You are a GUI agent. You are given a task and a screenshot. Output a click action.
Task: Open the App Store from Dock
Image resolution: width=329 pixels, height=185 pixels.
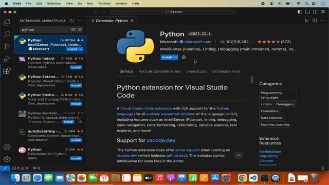(x=215, y=178)
